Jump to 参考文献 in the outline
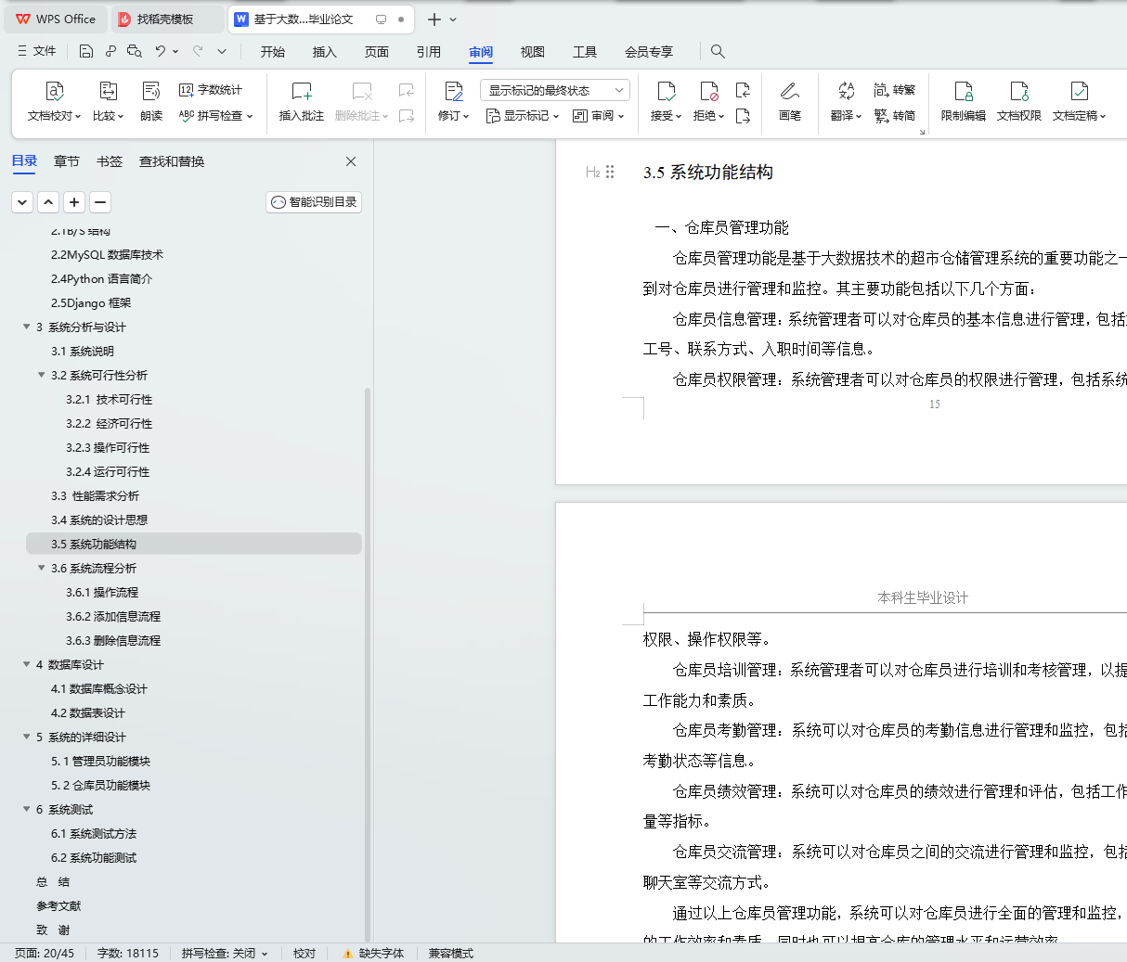 pyautogui.click(x=58, y=905)
